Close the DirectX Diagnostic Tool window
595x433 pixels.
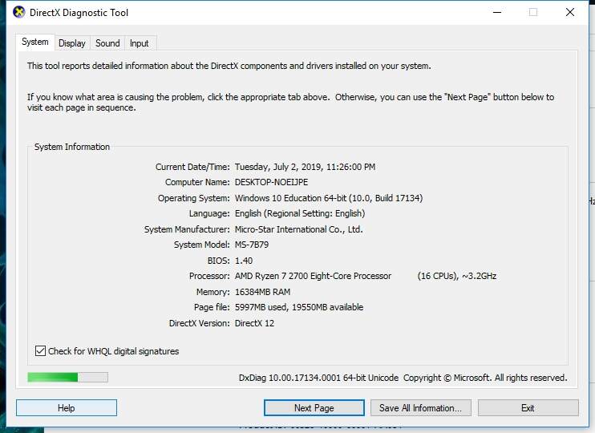coord(570,12)
